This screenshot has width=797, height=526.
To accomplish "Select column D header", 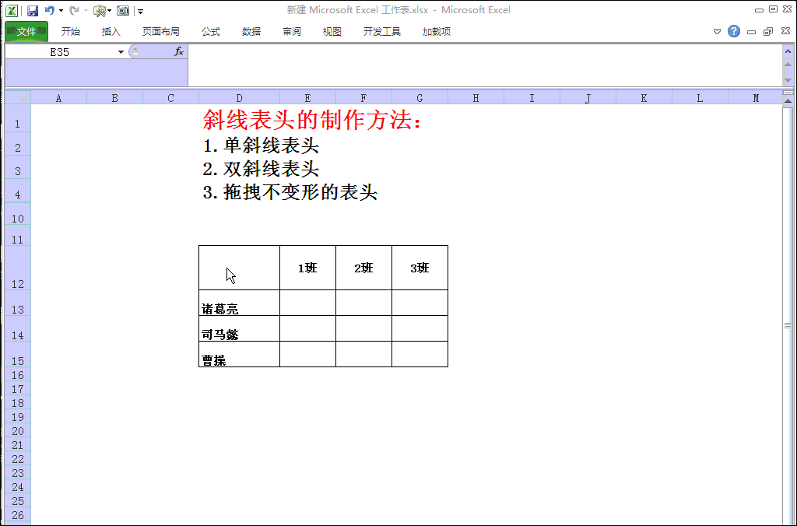I will click(240, 98).
